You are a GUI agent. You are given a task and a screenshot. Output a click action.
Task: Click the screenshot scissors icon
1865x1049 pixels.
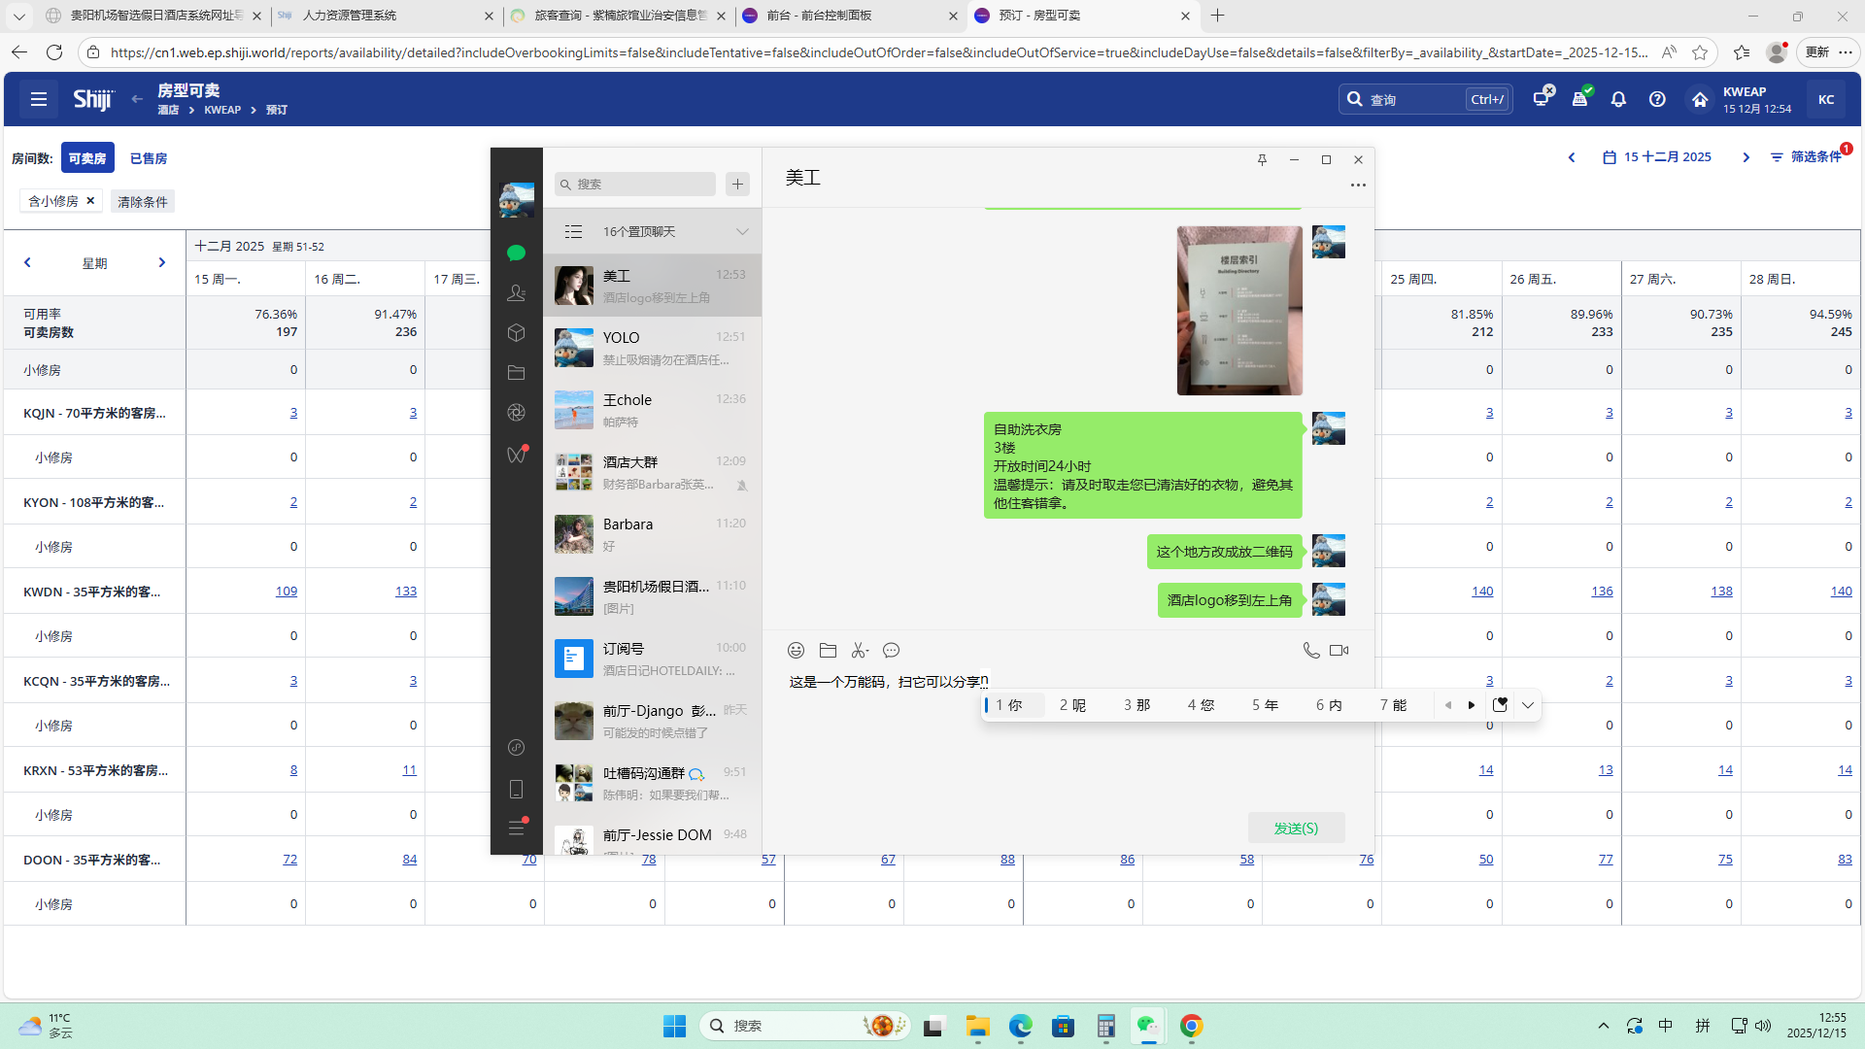[859, 651]
